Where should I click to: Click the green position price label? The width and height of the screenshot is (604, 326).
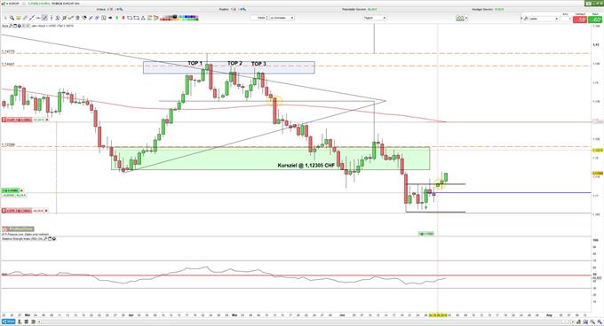(x=11, y=190)
